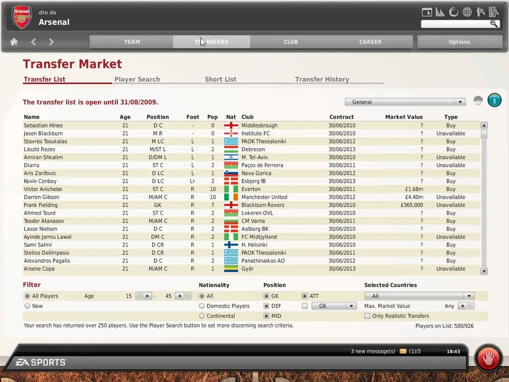This screenshot has width=509, height=382.
Task: Click the England flag for Sebastian Hines
Action: pyautogui.click(x=231, y=125)
